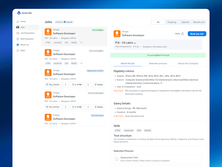Click the You're not eligible badge
Screen dimensions: 222x167
[96, 51]
